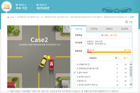Click the 자동차 B car icon in header

(x=37, y=5)
